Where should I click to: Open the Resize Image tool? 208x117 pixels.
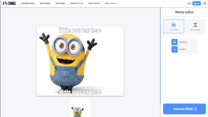[x=45, y=3]
